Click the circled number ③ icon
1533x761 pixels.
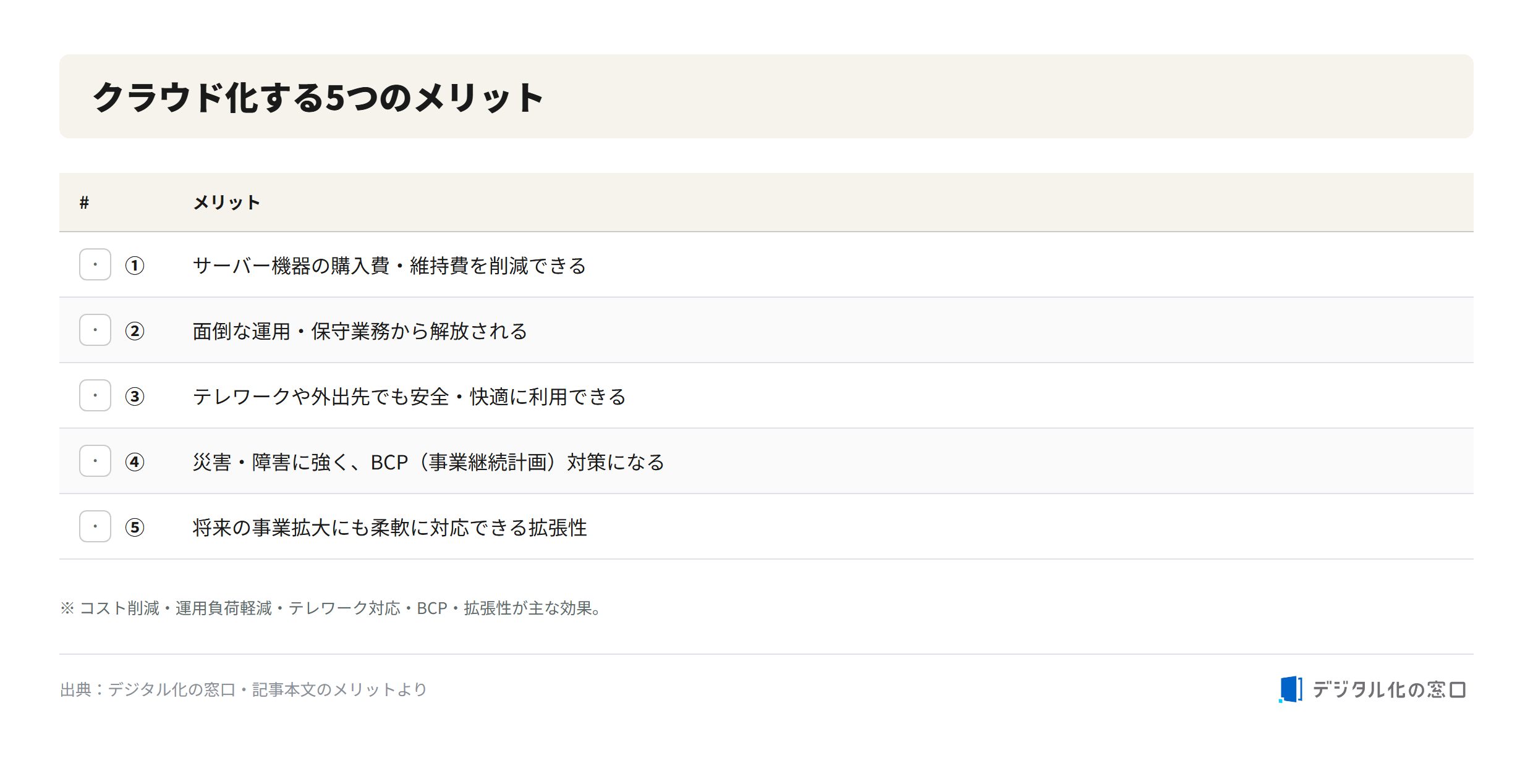tap(135, 397)
